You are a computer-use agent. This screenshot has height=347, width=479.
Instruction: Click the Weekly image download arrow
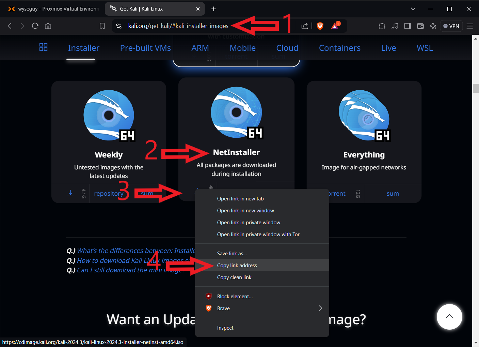point(70,193)
